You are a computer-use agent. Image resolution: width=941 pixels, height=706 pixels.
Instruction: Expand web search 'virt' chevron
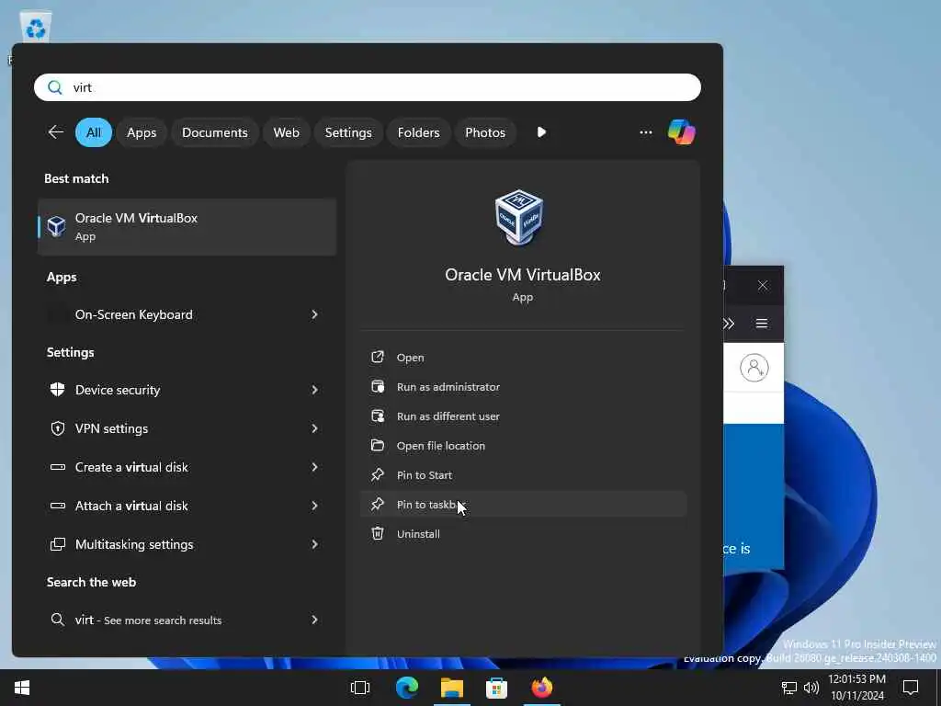(x=314, y=620)
